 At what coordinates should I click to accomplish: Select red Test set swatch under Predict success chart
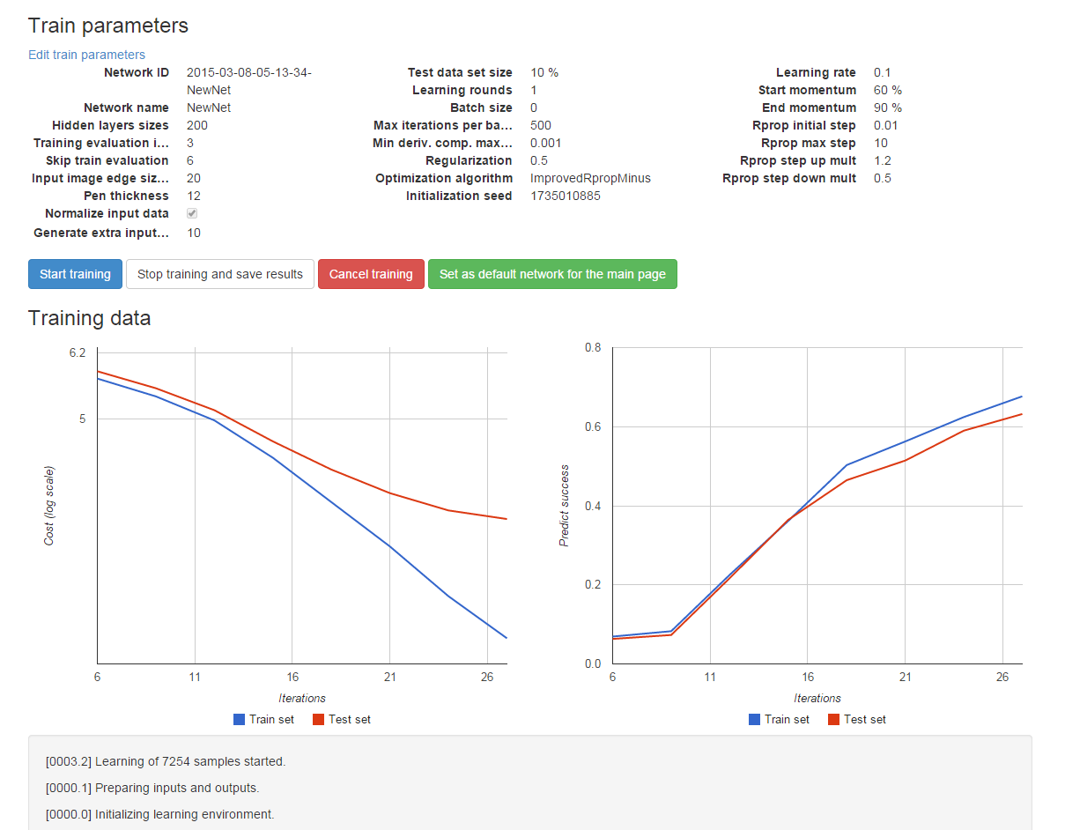click(x=833, y=720)
